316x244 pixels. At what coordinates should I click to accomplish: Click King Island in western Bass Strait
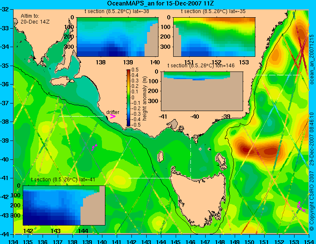[160, 157]
